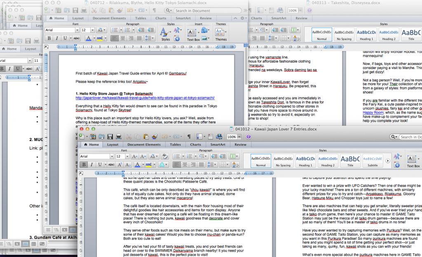This screenshot has height=257, width=422.
Task: Open Review tab in Kawaii Japan Lover window
Action: tap(240, 144)
